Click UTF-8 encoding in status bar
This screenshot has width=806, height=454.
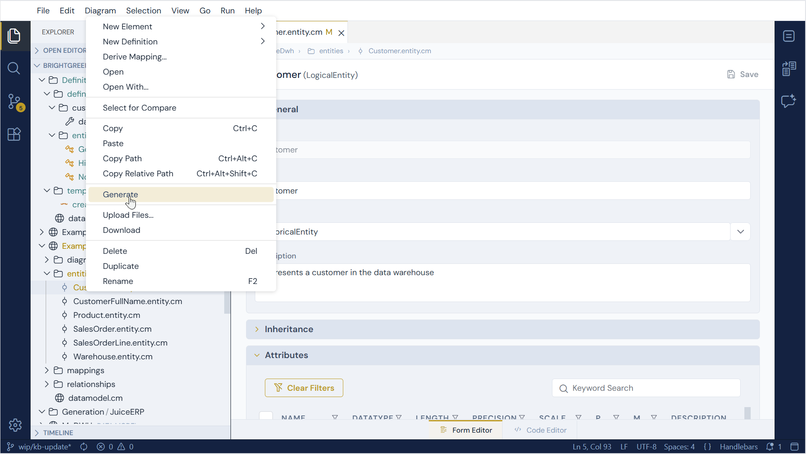[x=646, y=447]
